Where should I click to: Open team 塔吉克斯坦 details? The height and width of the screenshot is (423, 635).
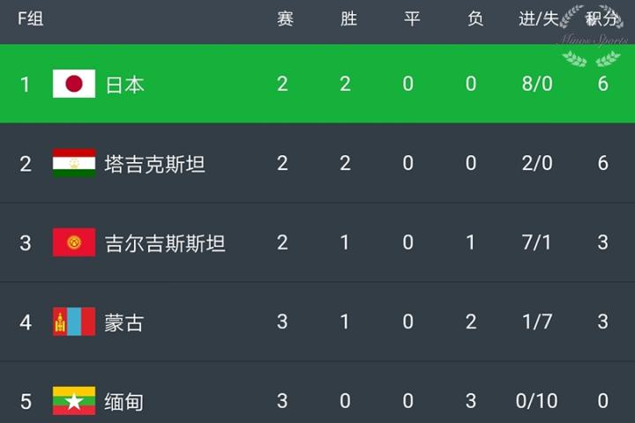pyautogui.click(x=154, y=164)
